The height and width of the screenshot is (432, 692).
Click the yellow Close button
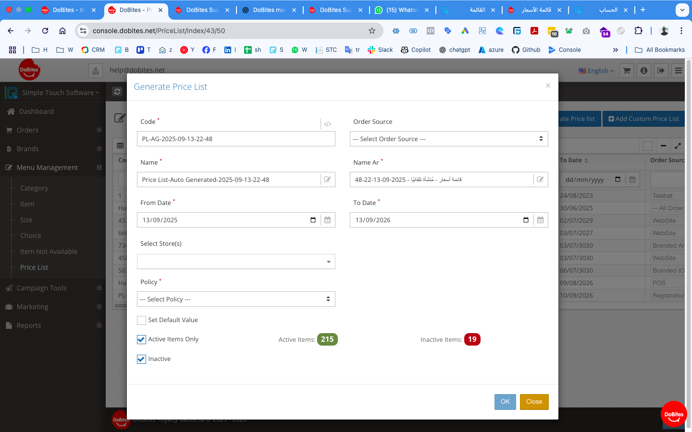[534, 402]
